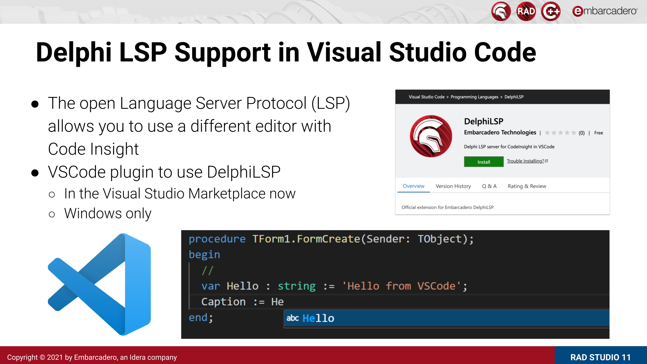
Task: Switch to the Overview tab
Action: pyautogui.click(x=413, y=186)
